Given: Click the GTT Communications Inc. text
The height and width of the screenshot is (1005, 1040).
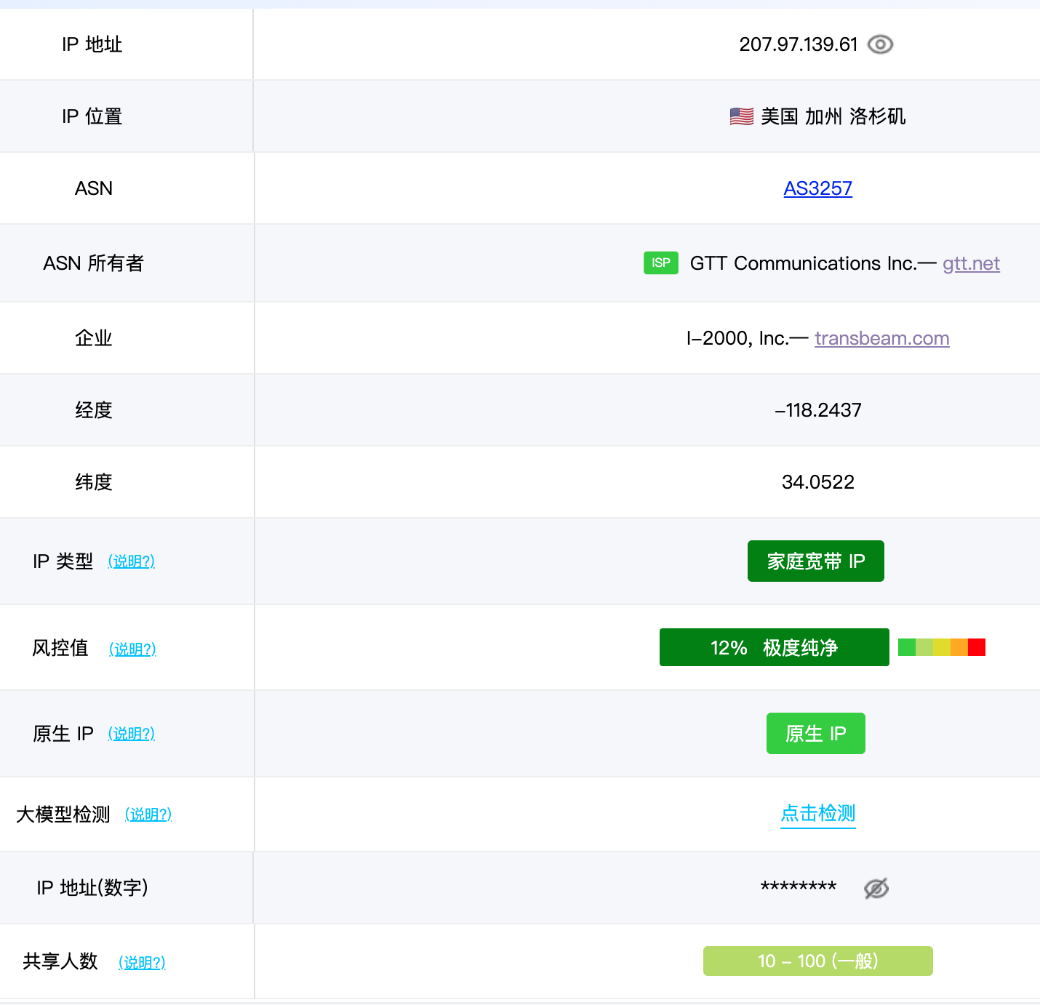Looking at the screenshot, I should coord(803,263).
